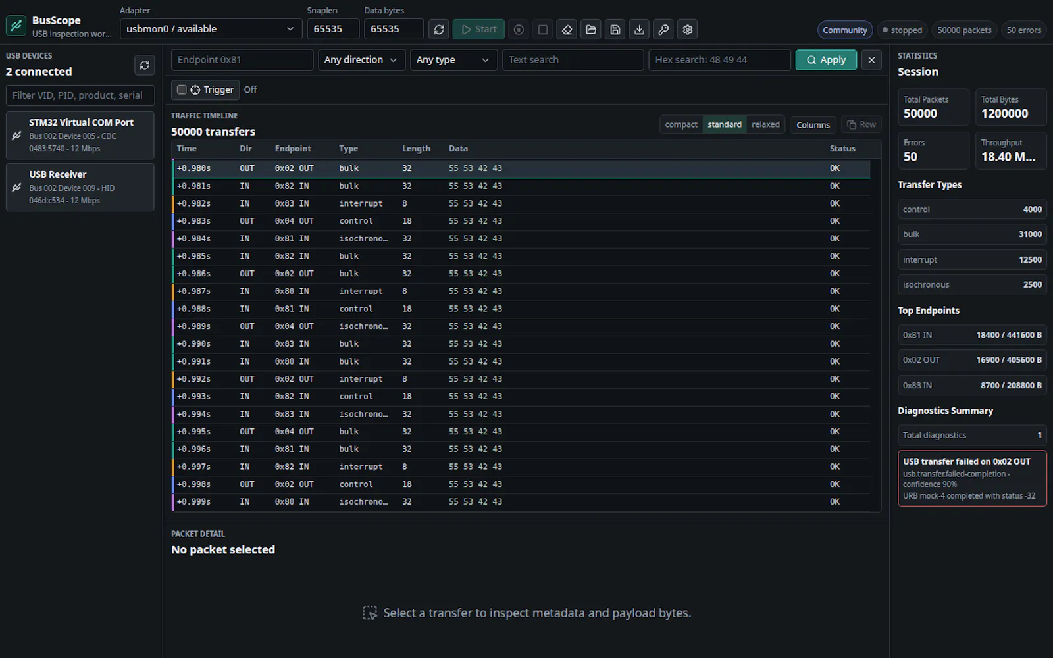Click the Hex search field

click(x=719, y=60)
